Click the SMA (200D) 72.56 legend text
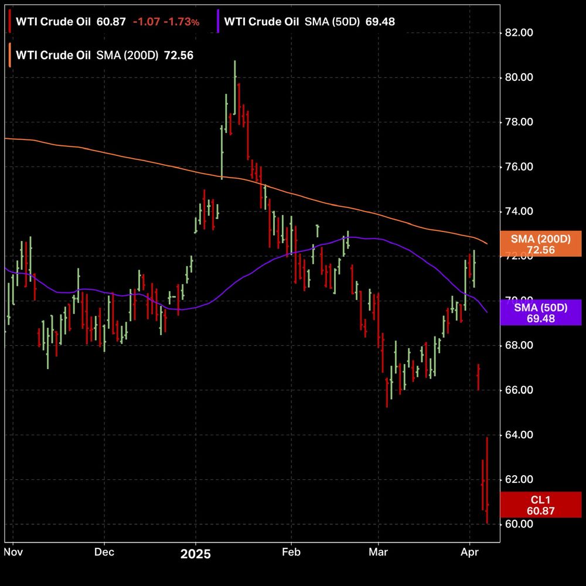Viewport: 586px width, 586px height. [105, 55]
